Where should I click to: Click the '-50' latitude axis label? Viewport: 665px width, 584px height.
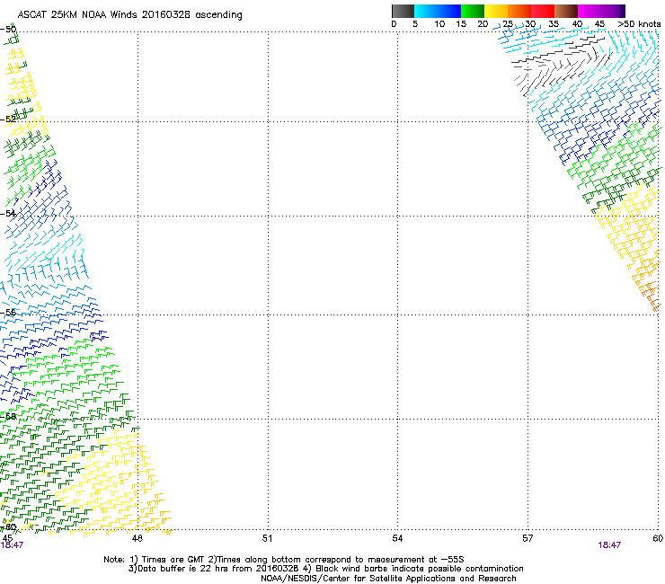(8, 30)
